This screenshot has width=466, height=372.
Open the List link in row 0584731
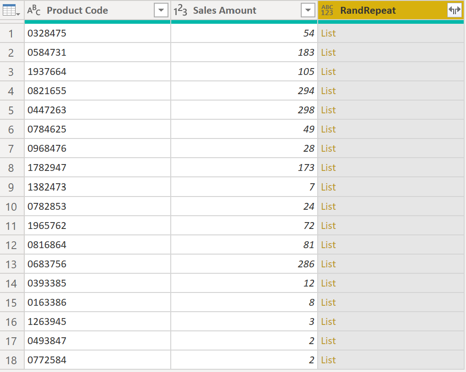coord(328,53)
